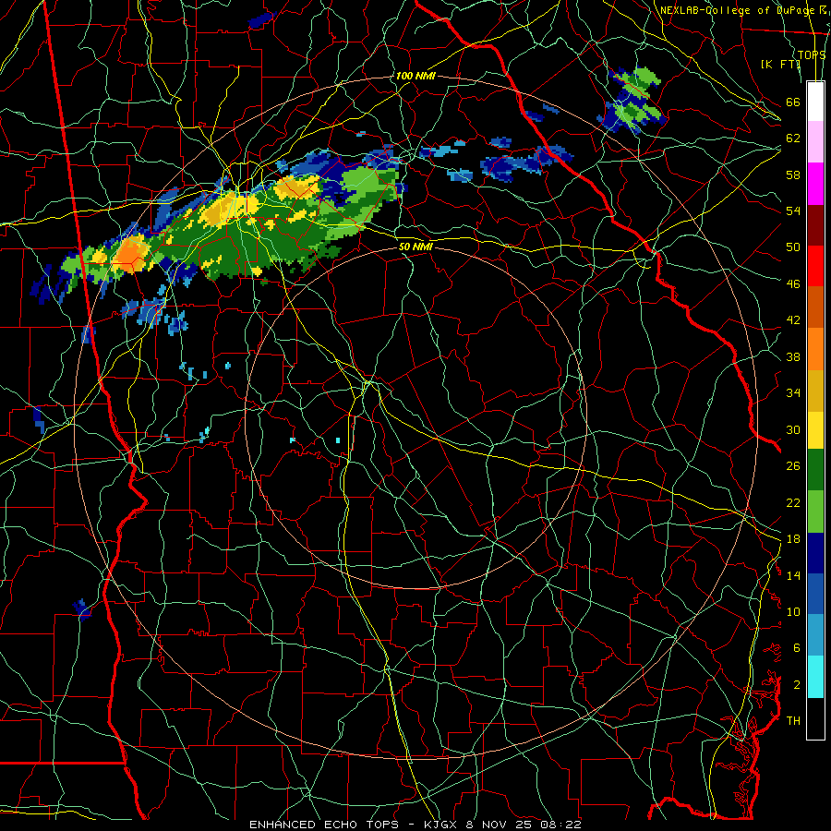Click the light green 26 kft legend swatch
Viewport: 831px width, 831px height.
point(815,512)
